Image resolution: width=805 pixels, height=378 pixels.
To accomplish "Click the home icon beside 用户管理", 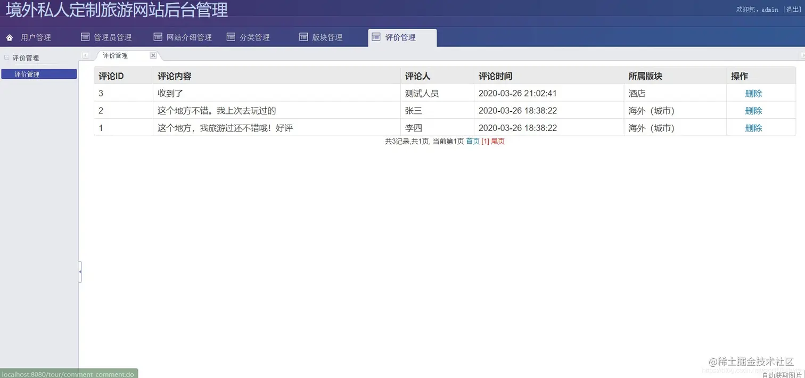I will tap(10, 38).
